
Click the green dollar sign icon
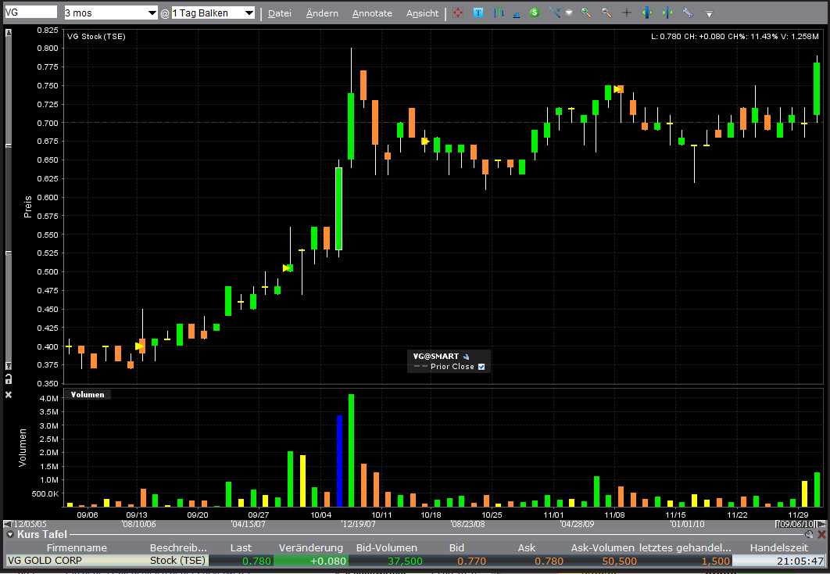pos(534,13)
